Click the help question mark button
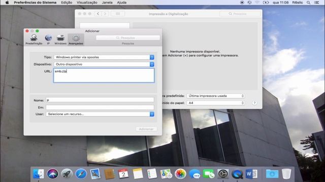Screen dimensions: 325x182 [254, 103]
